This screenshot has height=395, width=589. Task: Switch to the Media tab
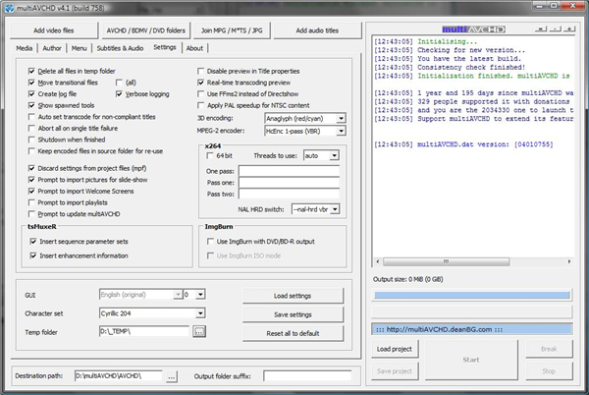[25, 47]
